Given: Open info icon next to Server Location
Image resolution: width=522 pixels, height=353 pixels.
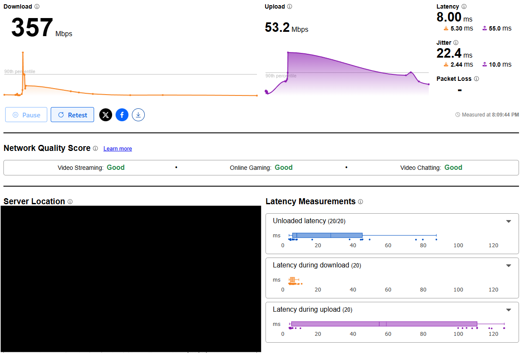Looking at the screenshot, I should [x=70, y=202].
